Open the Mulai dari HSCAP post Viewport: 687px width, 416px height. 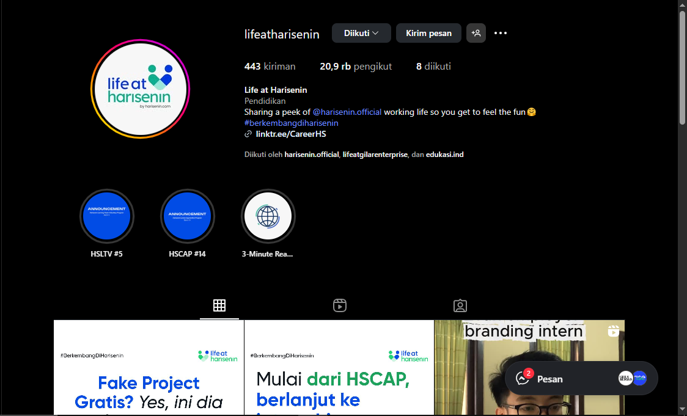pos(339,368)
